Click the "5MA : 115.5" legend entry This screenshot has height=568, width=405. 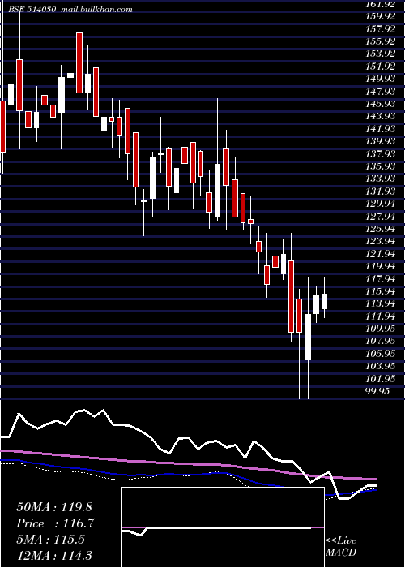pos(50,540)
